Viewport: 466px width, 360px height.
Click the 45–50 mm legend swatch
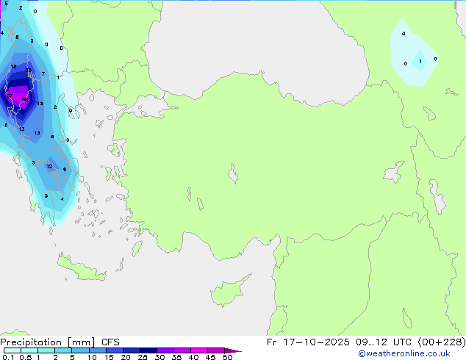(216, 350)
